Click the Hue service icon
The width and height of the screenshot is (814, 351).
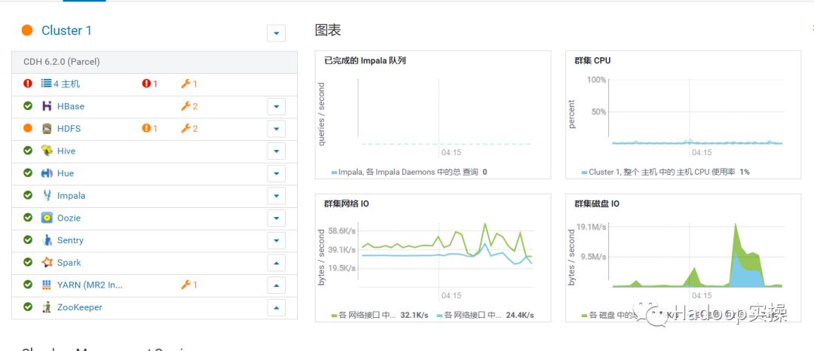click(x=47, y=173)
